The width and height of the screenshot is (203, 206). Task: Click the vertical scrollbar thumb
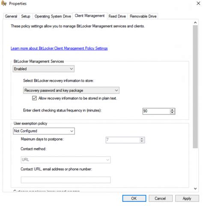tap(195, 87)
